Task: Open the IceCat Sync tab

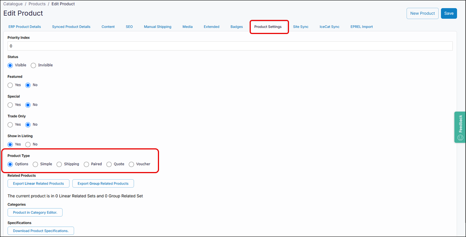Action: [x=329, y=27]
